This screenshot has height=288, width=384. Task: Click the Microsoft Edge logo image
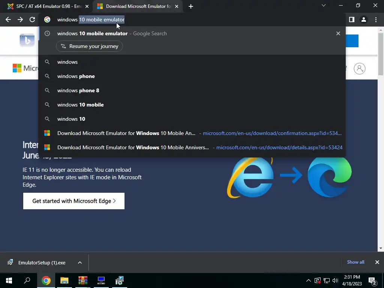(x=330, y=177)
